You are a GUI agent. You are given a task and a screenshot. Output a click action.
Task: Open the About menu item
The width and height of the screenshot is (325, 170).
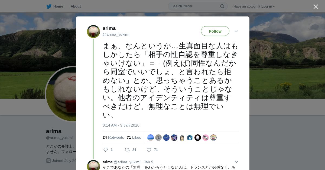76,6
